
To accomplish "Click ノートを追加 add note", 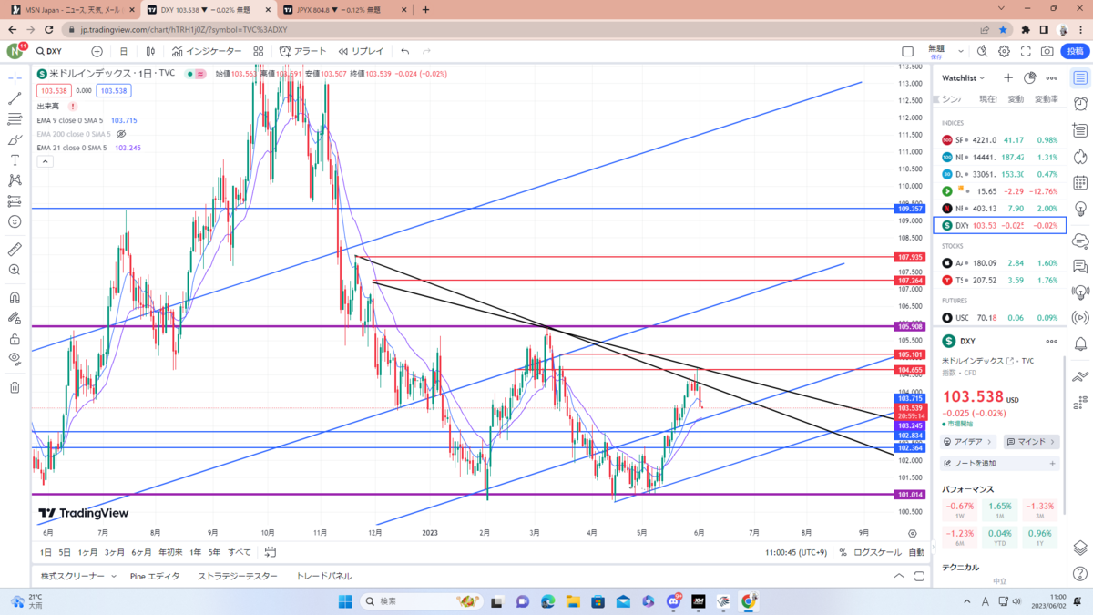I will (1000, 463).
